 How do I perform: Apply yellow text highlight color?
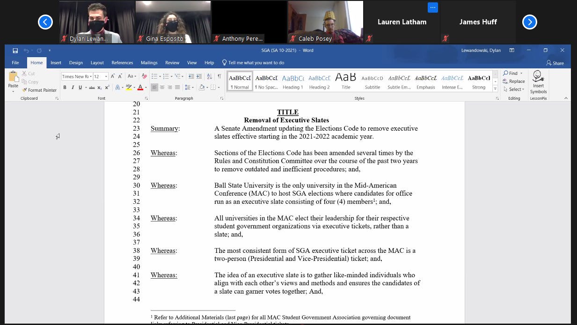(129, 87)
